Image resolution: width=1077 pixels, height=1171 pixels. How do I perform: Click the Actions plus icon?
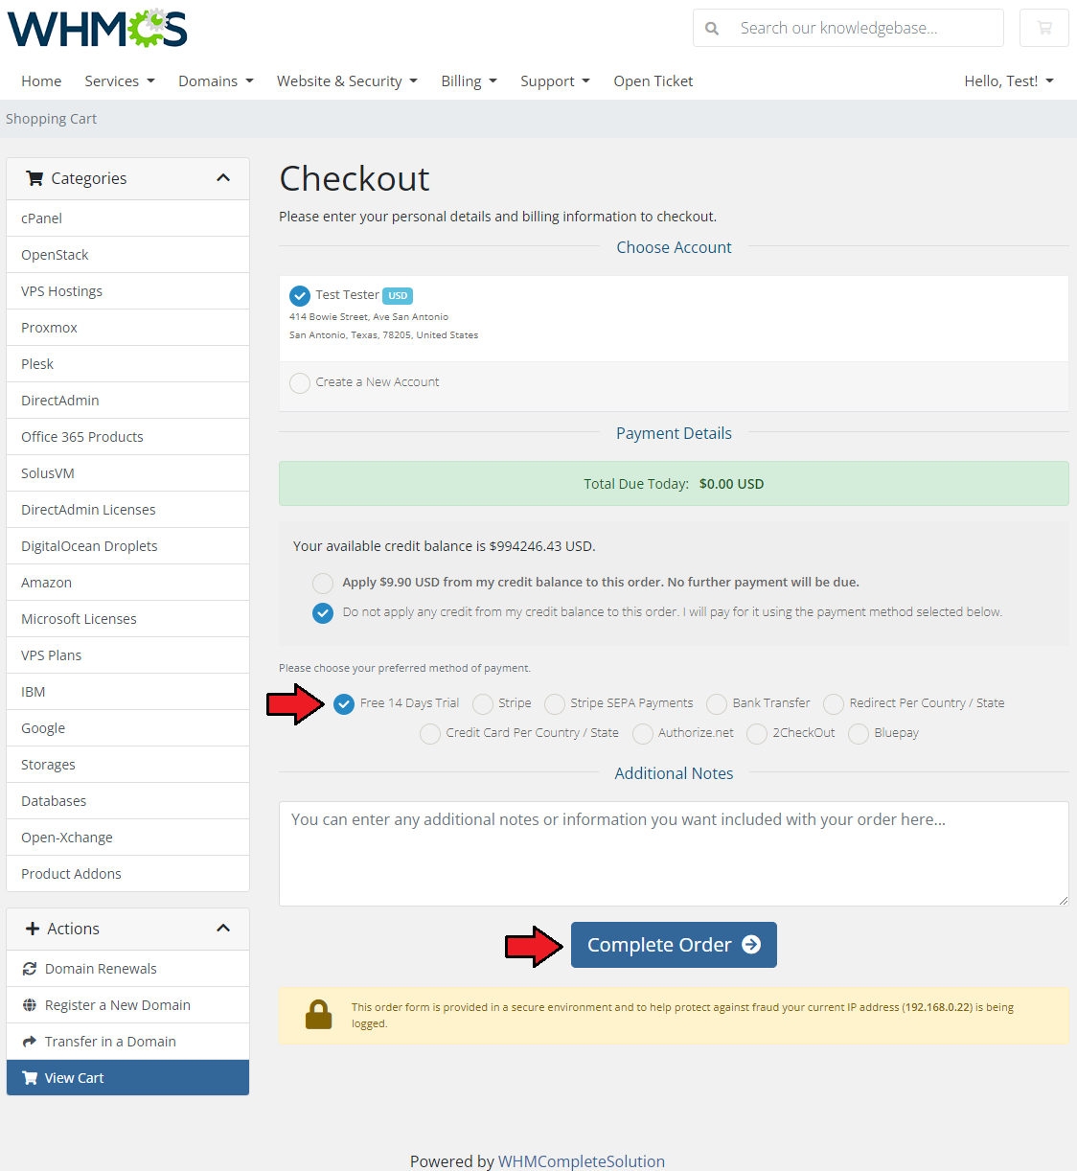pyautogui.click(x=33, y=929)
